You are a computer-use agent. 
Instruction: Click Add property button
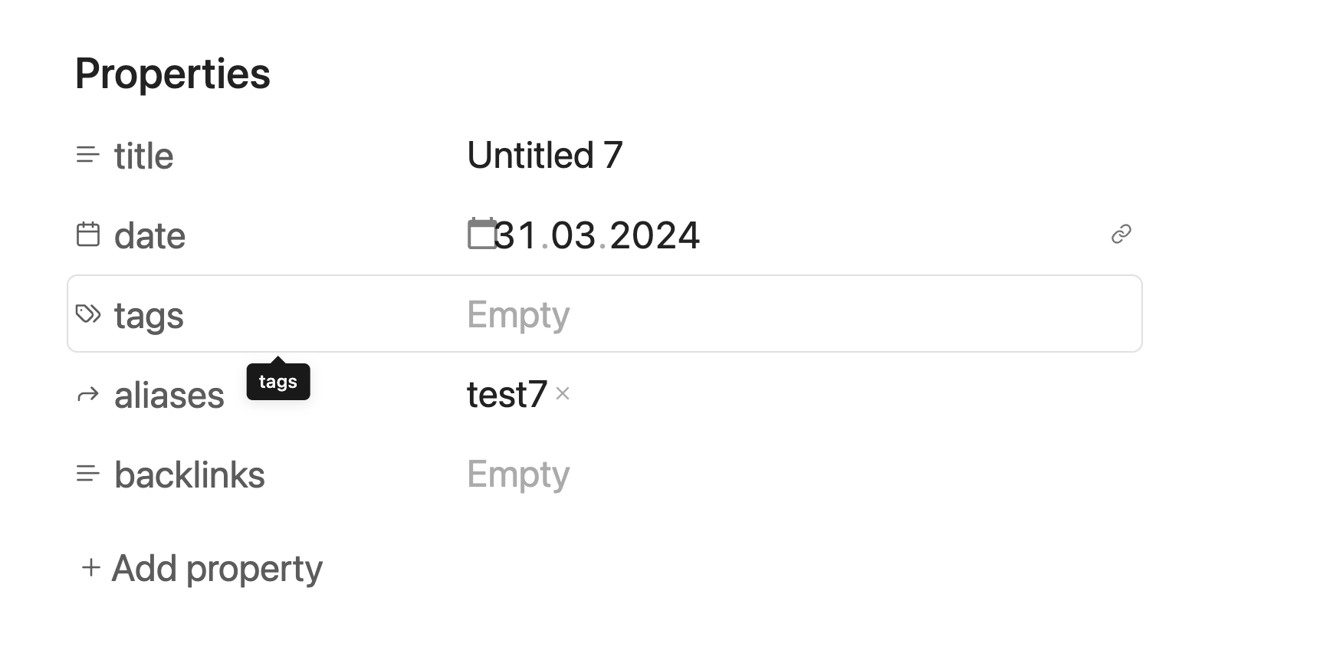coord(202,568)
